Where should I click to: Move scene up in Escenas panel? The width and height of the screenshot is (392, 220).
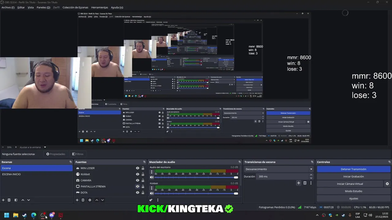point(23,200)
